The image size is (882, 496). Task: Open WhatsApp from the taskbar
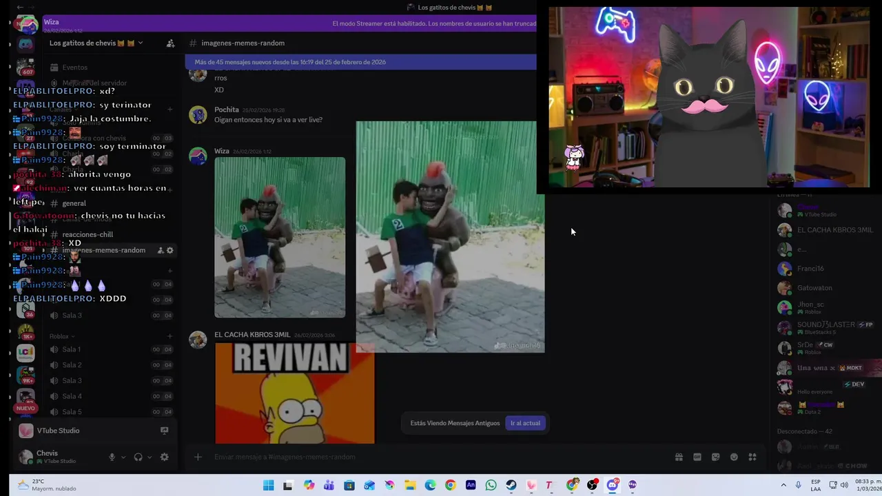coord(491,485)
